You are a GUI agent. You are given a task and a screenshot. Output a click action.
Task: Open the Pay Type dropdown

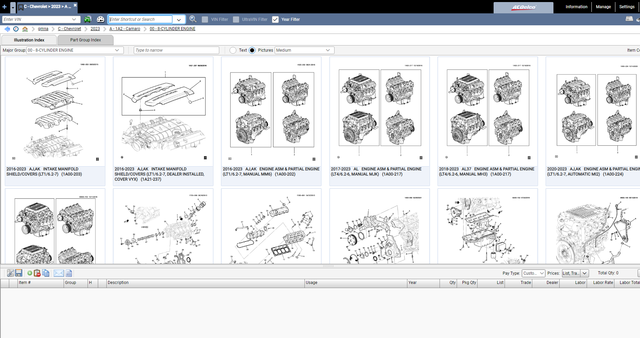(x=533, y=273)
